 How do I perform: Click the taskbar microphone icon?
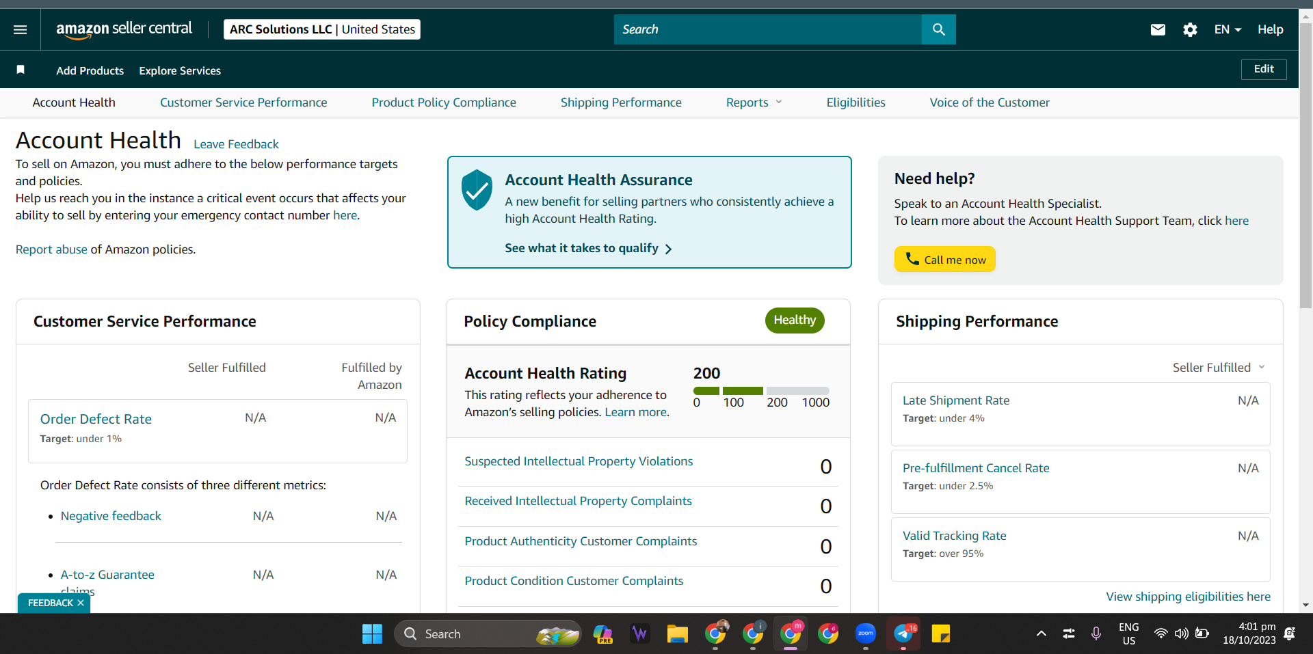(x=1096, y=633)
